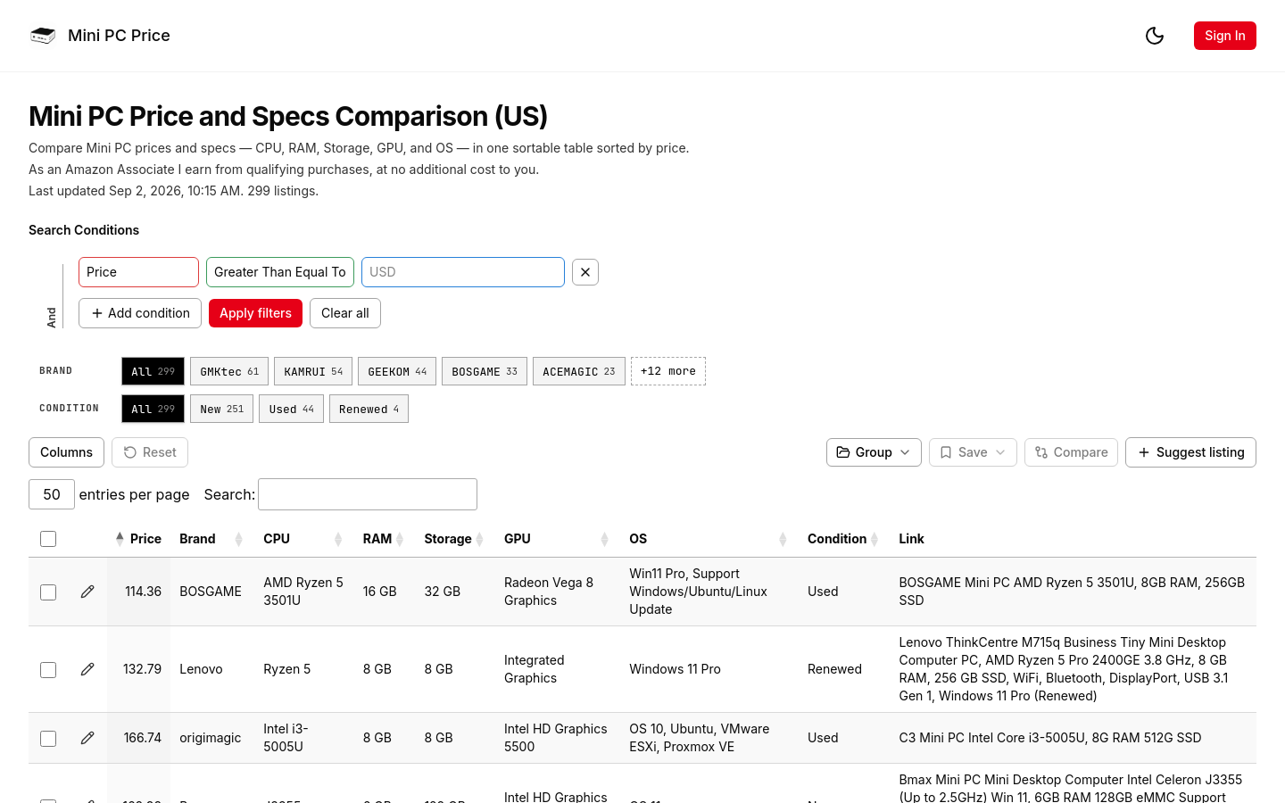
Task: Sort by the RAM column header
Action: 384,539
